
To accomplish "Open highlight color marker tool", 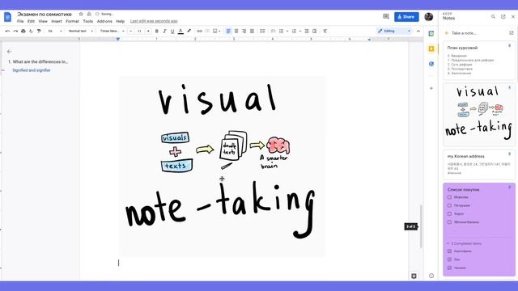I will pos(189,31).
